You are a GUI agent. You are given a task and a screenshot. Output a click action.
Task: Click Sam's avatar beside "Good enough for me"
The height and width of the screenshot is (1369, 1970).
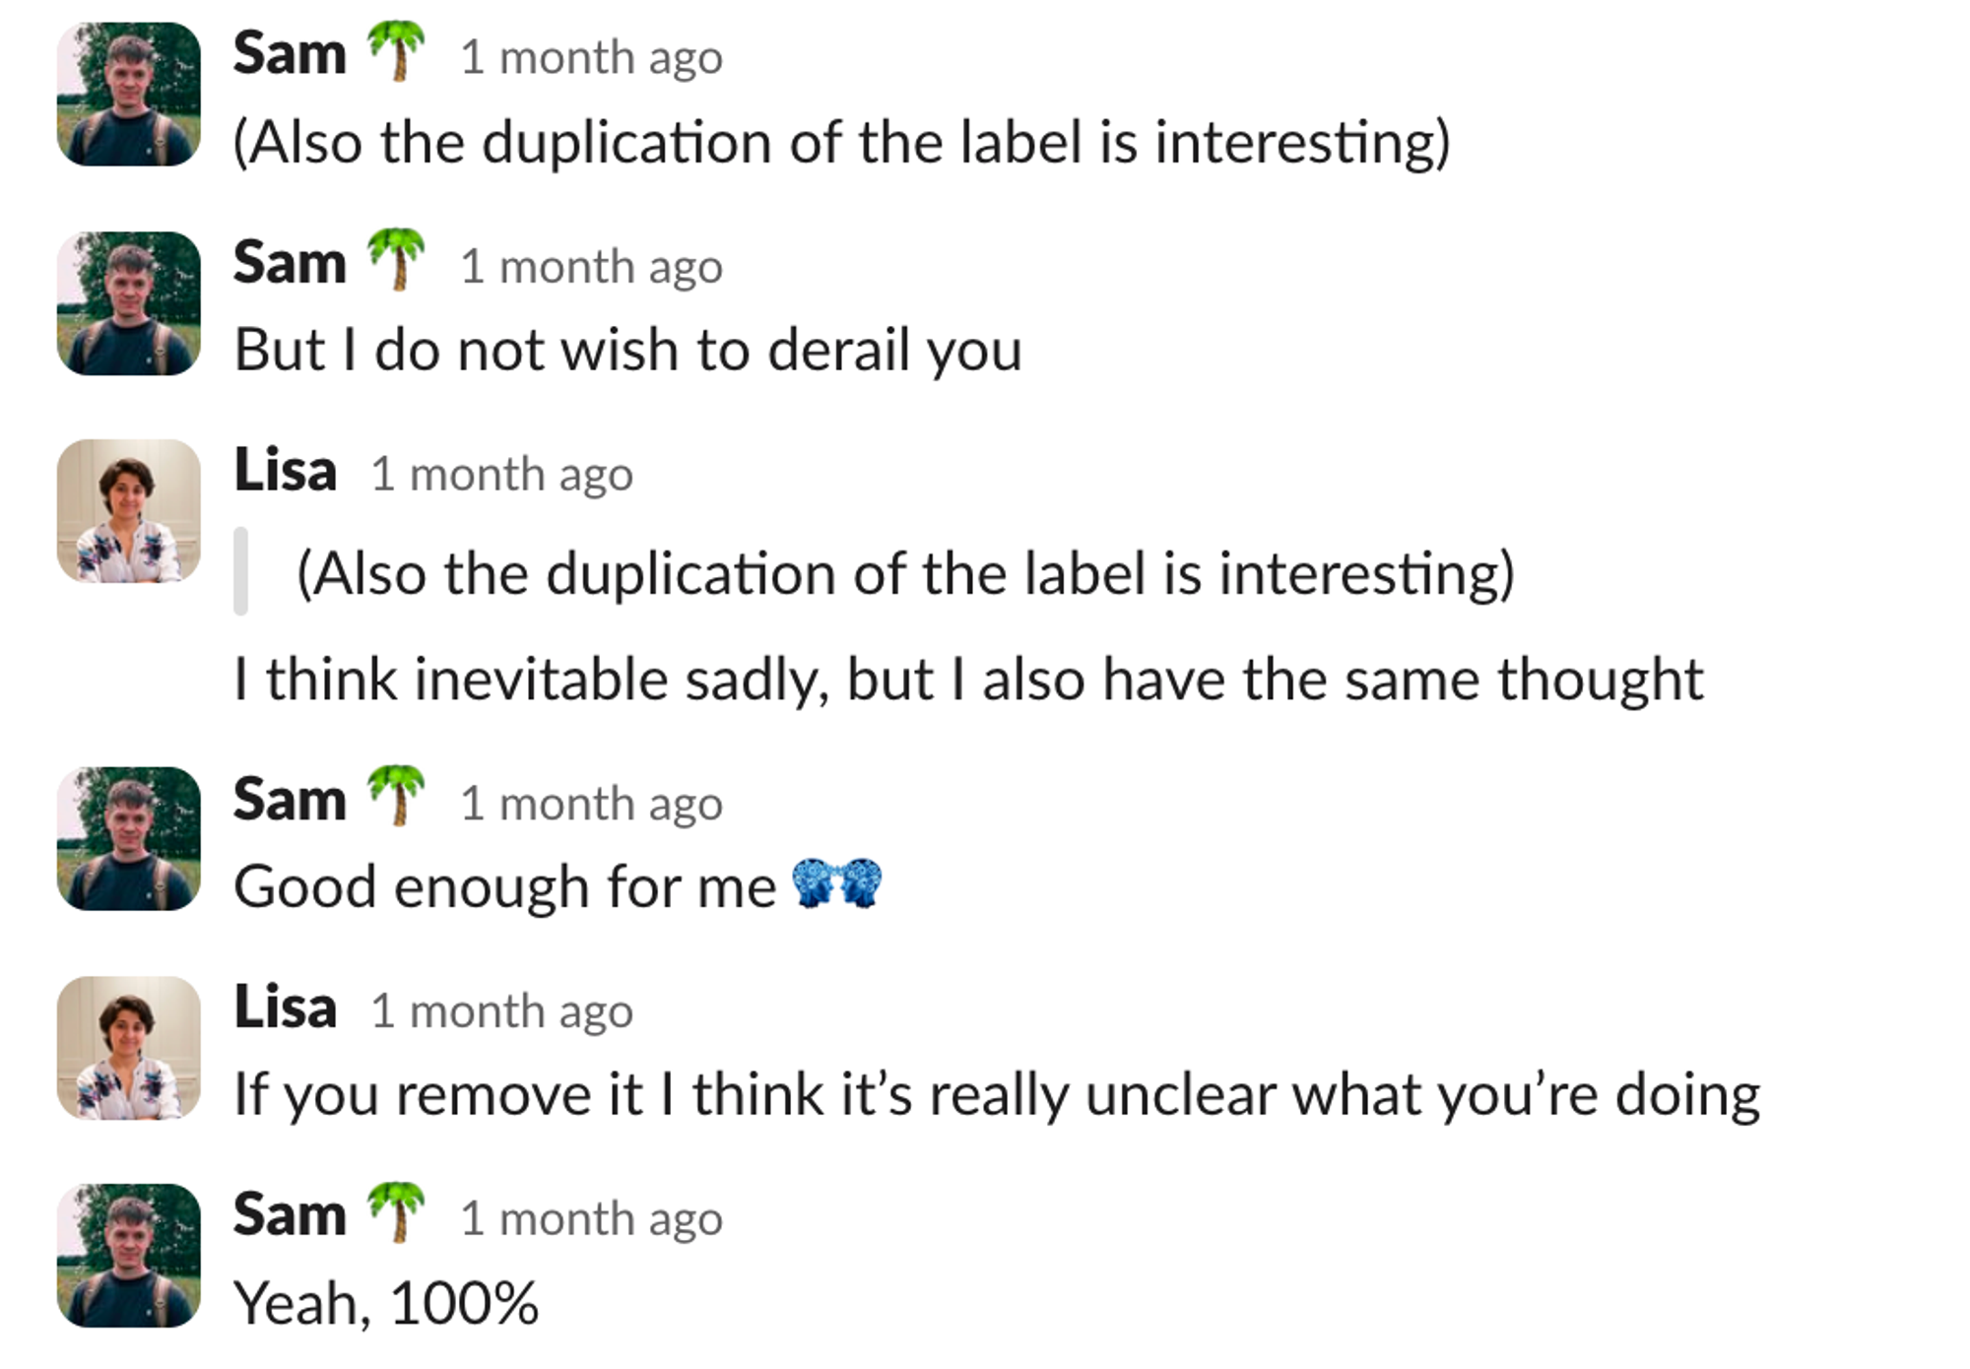point(129,839)
